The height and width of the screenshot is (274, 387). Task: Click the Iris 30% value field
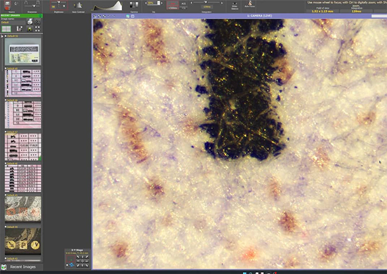click(152, 3)
